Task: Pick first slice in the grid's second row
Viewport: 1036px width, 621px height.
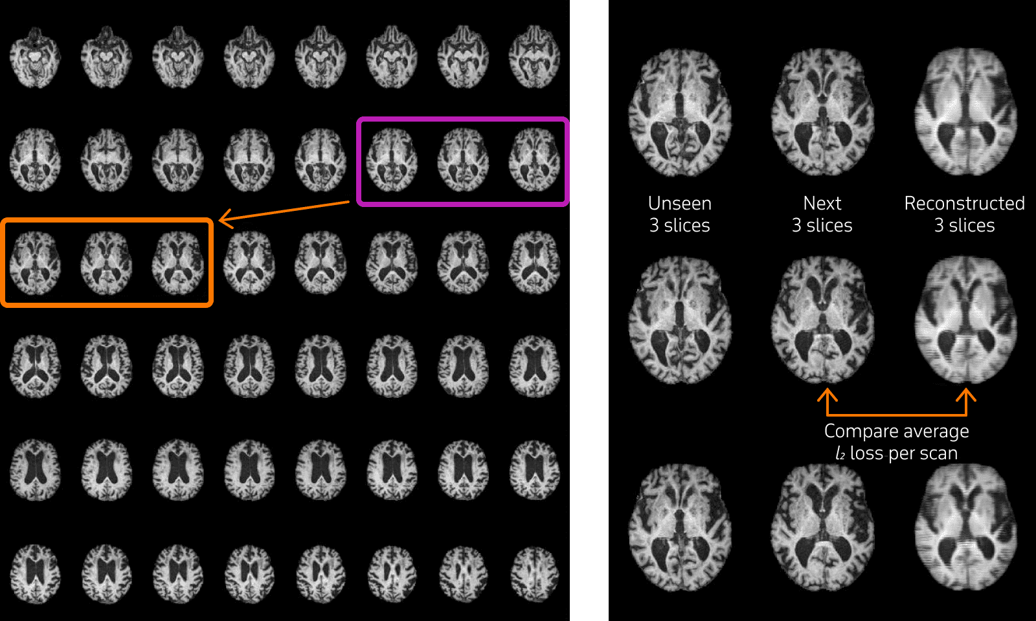Action: pos(36,160)
